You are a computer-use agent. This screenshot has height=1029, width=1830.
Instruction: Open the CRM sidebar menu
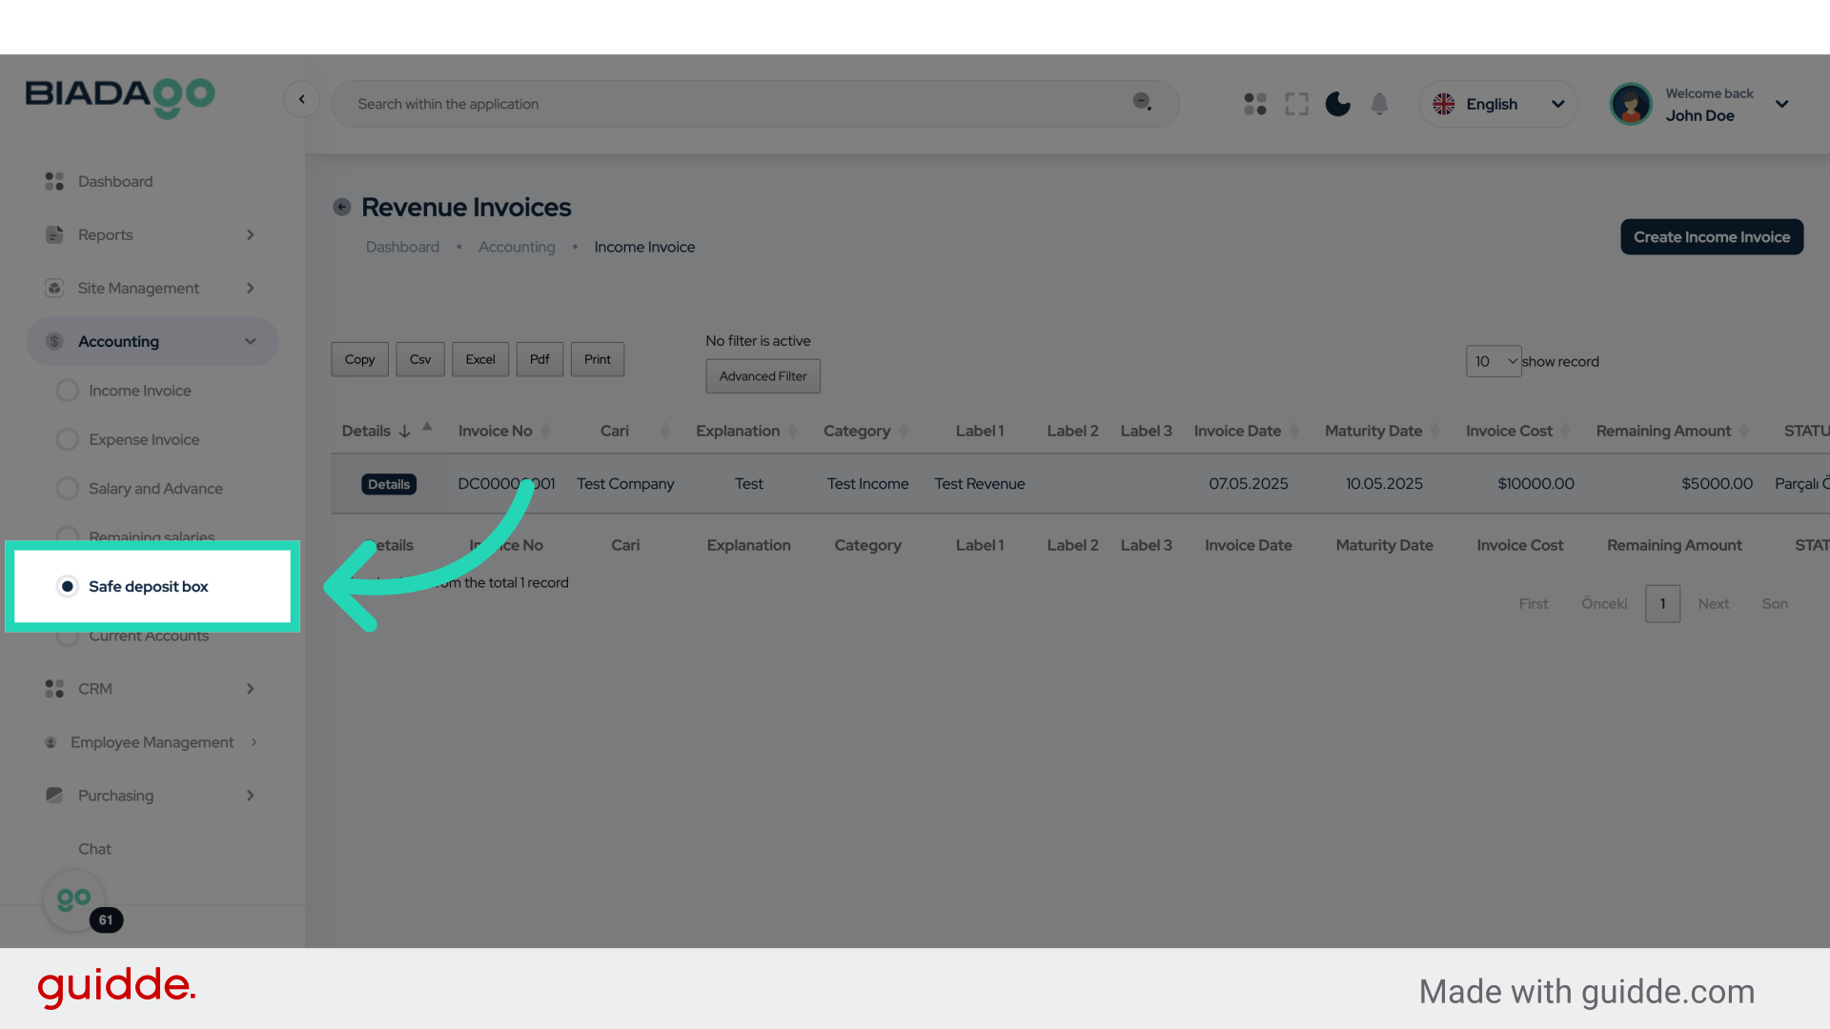click(95, 688)
